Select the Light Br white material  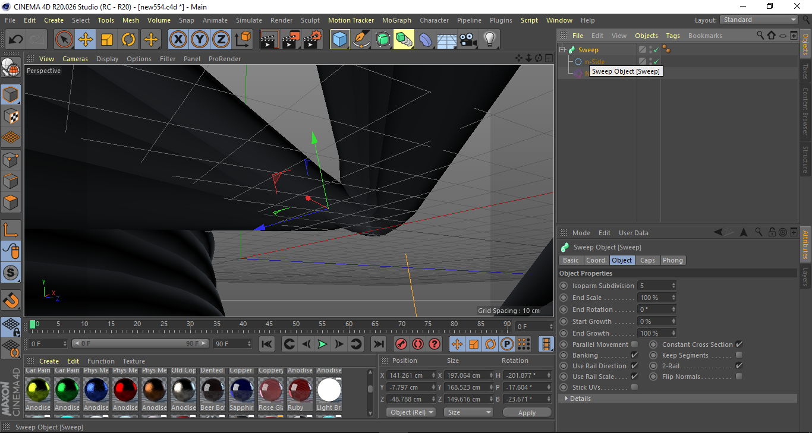329,390
